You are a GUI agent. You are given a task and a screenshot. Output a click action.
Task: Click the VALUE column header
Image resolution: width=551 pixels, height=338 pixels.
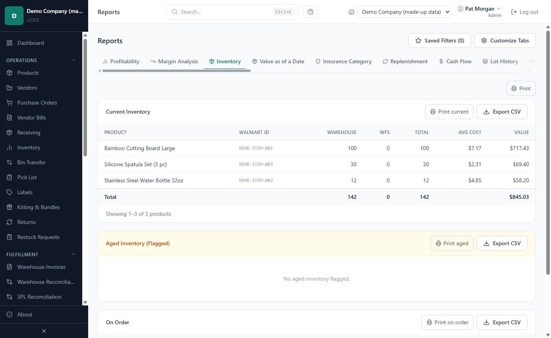[x=521, y=132]
